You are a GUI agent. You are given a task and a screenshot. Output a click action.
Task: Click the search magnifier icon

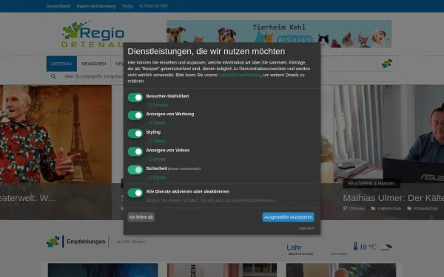pyautogui.click(x=53, y=76)
